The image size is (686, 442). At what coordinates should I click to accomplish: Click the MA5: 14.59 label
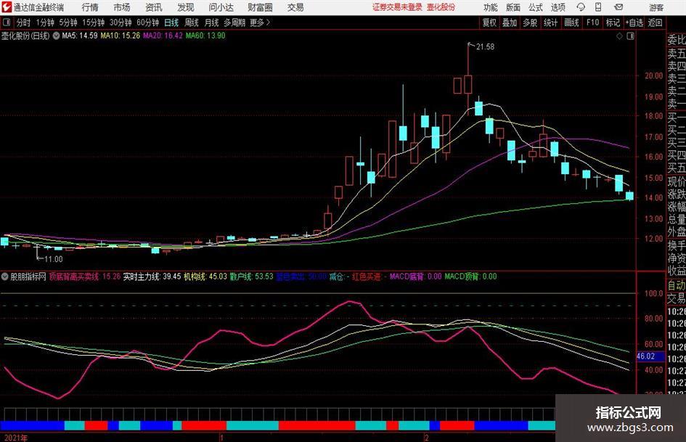[80, 36]
